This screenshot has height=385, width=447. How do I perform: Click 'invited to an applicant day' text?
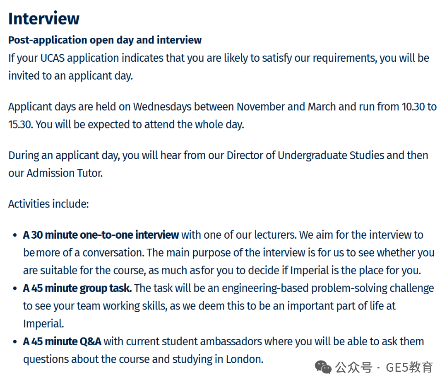tap(70, 76)
